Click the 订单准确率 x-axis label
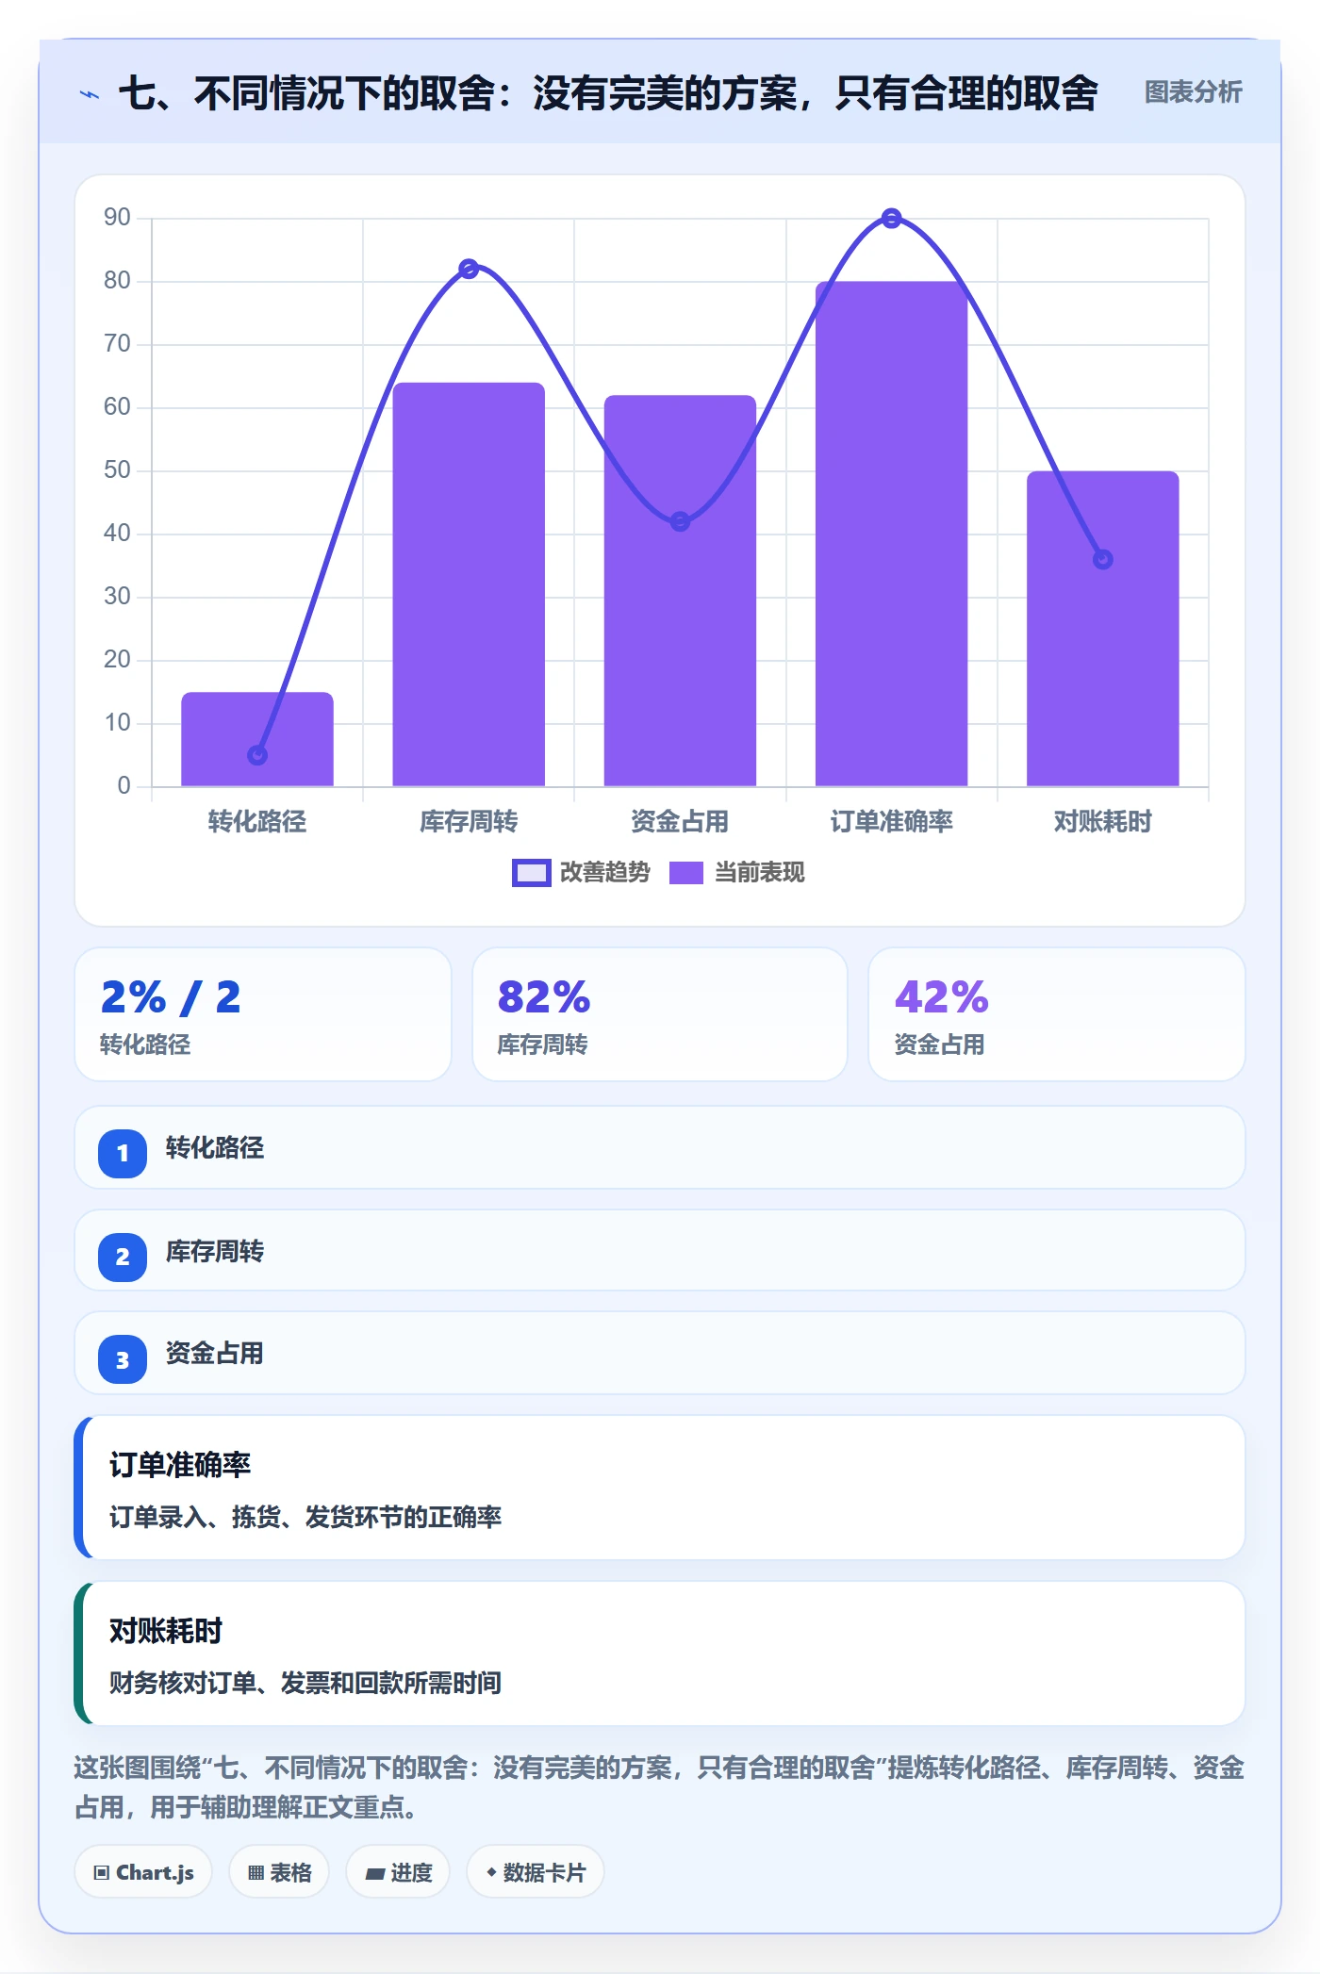The width and height of the screenshot is (1320, 1974). pyautogui.click(x=891, y=822)
